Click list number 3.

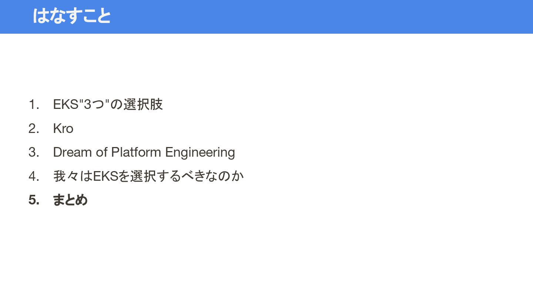34,152
